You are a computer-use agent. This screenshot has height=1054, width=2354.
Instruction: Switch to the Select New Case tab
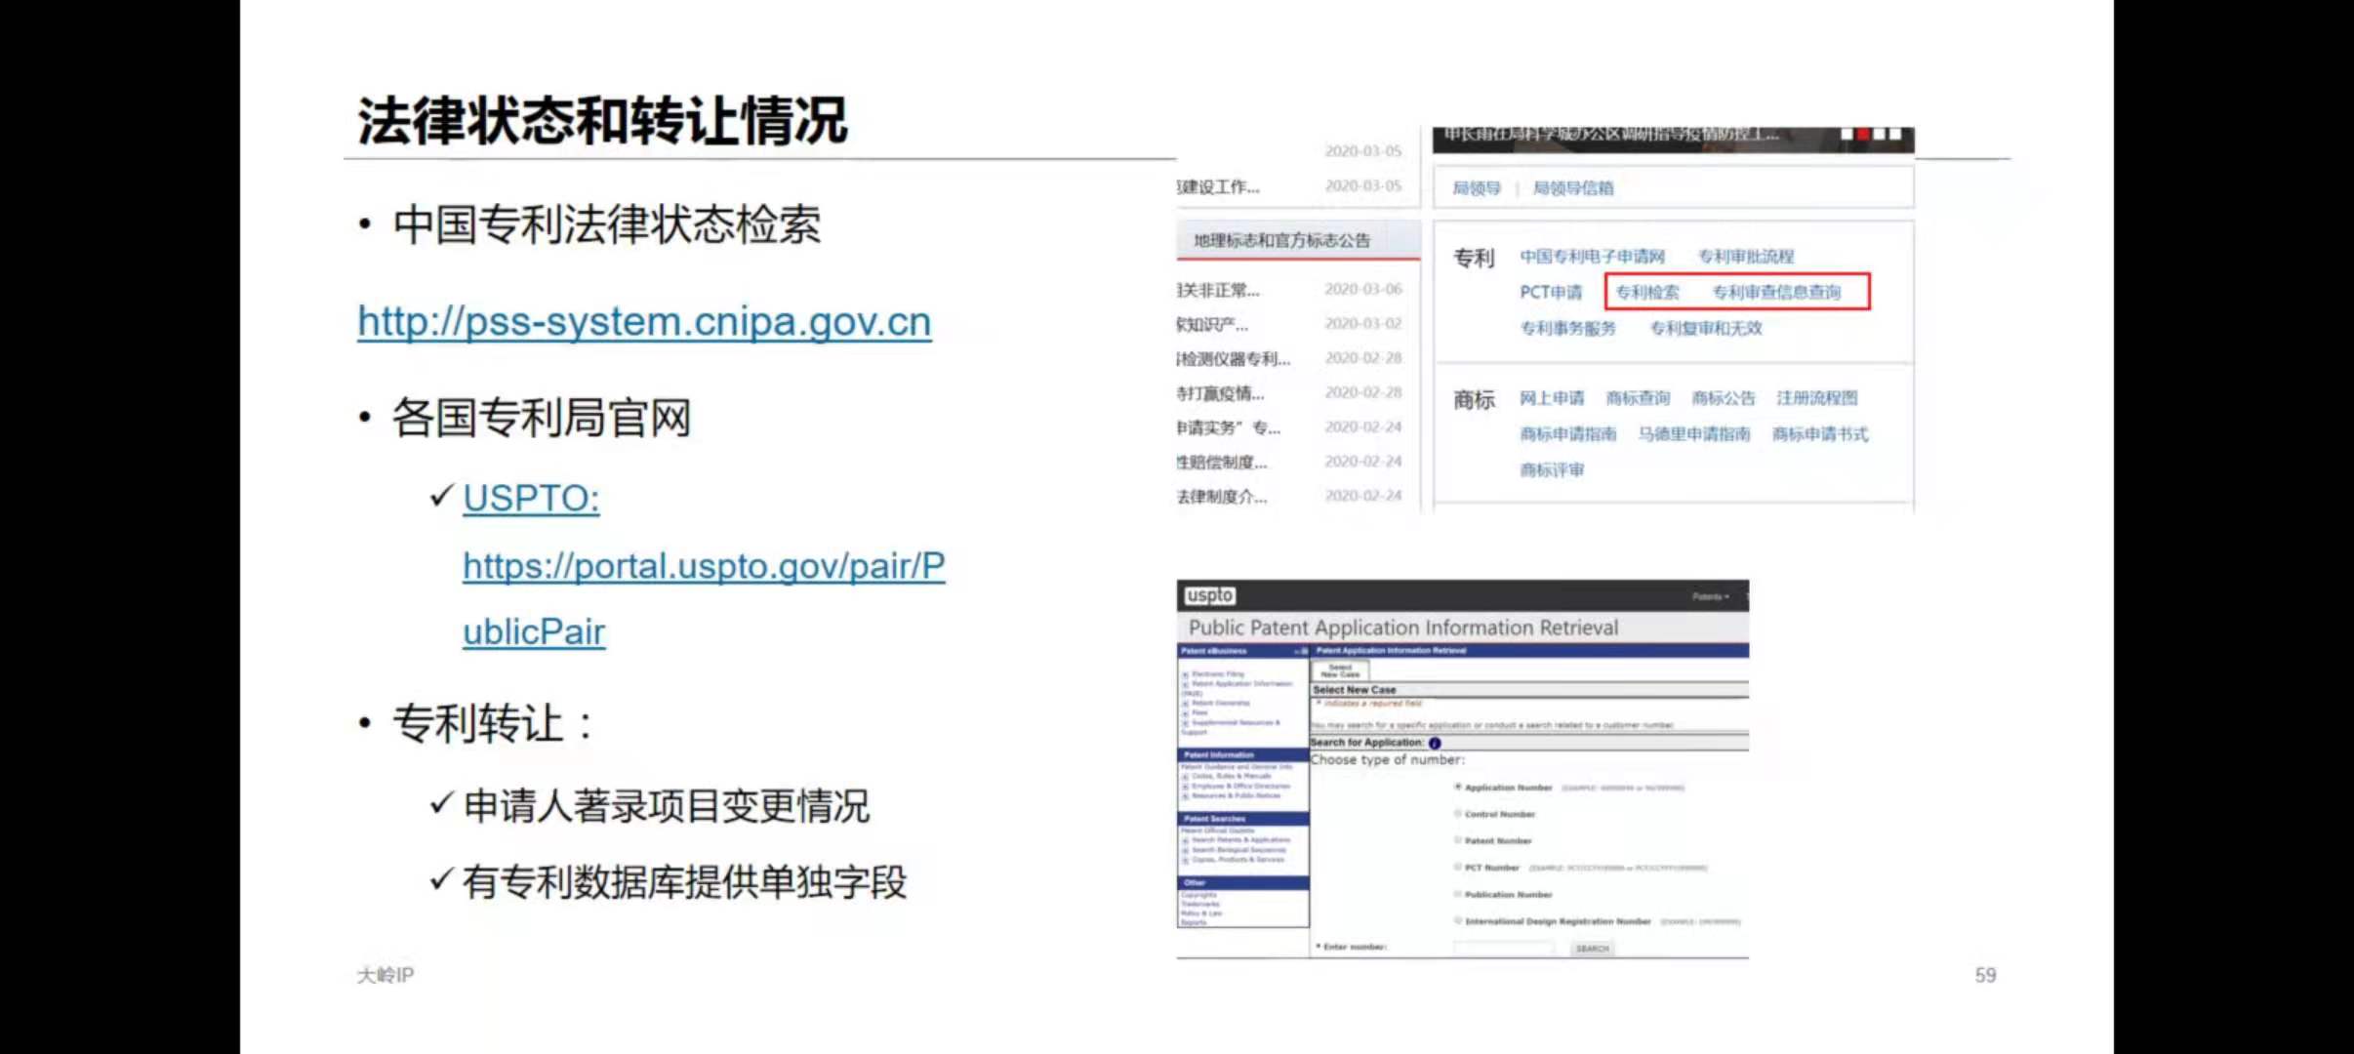(x=1340, y=670)
